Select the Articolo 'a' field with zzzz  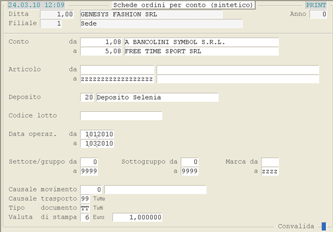(x=117, y=79)
